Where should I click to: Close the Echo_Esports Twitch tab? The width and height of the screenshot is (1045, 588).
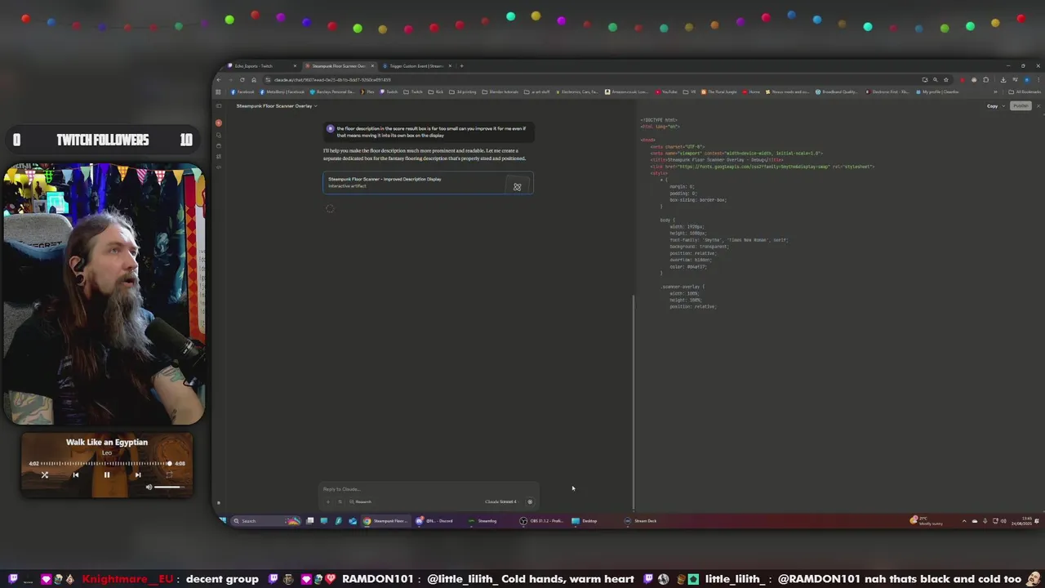tap(295, 66)
